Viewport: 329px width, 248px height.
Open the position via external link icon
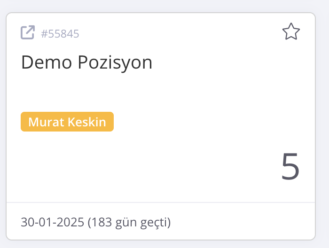point(28,32)
